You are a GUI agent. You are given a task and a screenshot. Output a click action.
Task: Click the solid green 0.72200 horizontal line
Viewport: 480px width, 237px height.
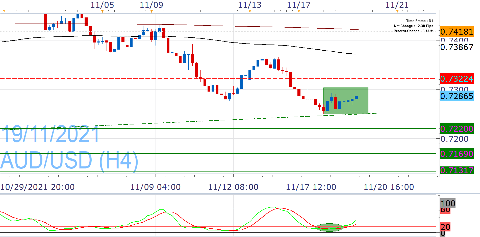[218, 128]
